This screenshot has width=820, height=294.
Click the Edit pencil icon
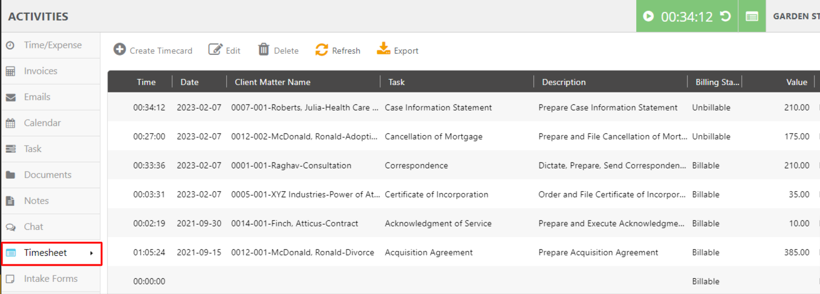coord(215,50)
